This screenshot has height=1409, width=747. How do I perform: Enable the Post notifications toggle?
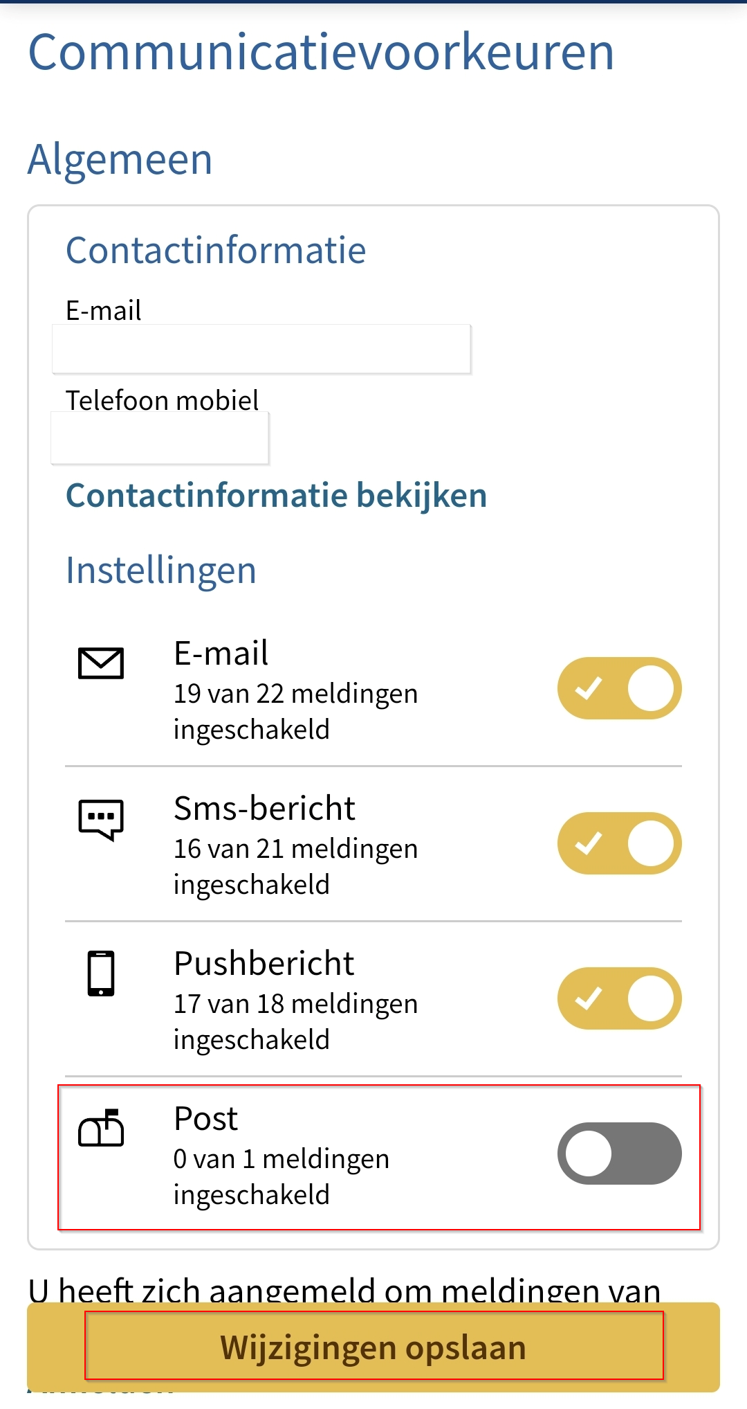619,1154
